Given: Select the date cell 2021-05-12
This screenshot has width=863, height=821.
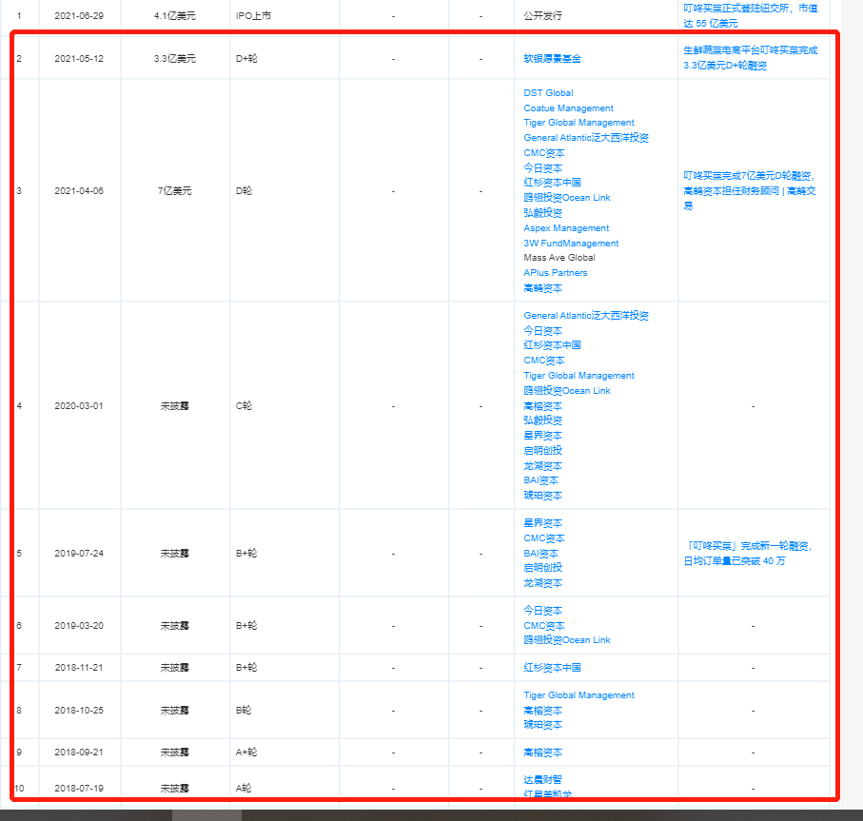Looking at the screenshot, I should [x=79, y=59].
